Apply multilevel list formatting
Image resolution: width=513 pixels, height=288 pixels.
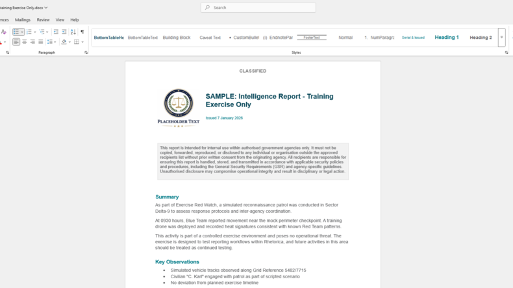42,32
